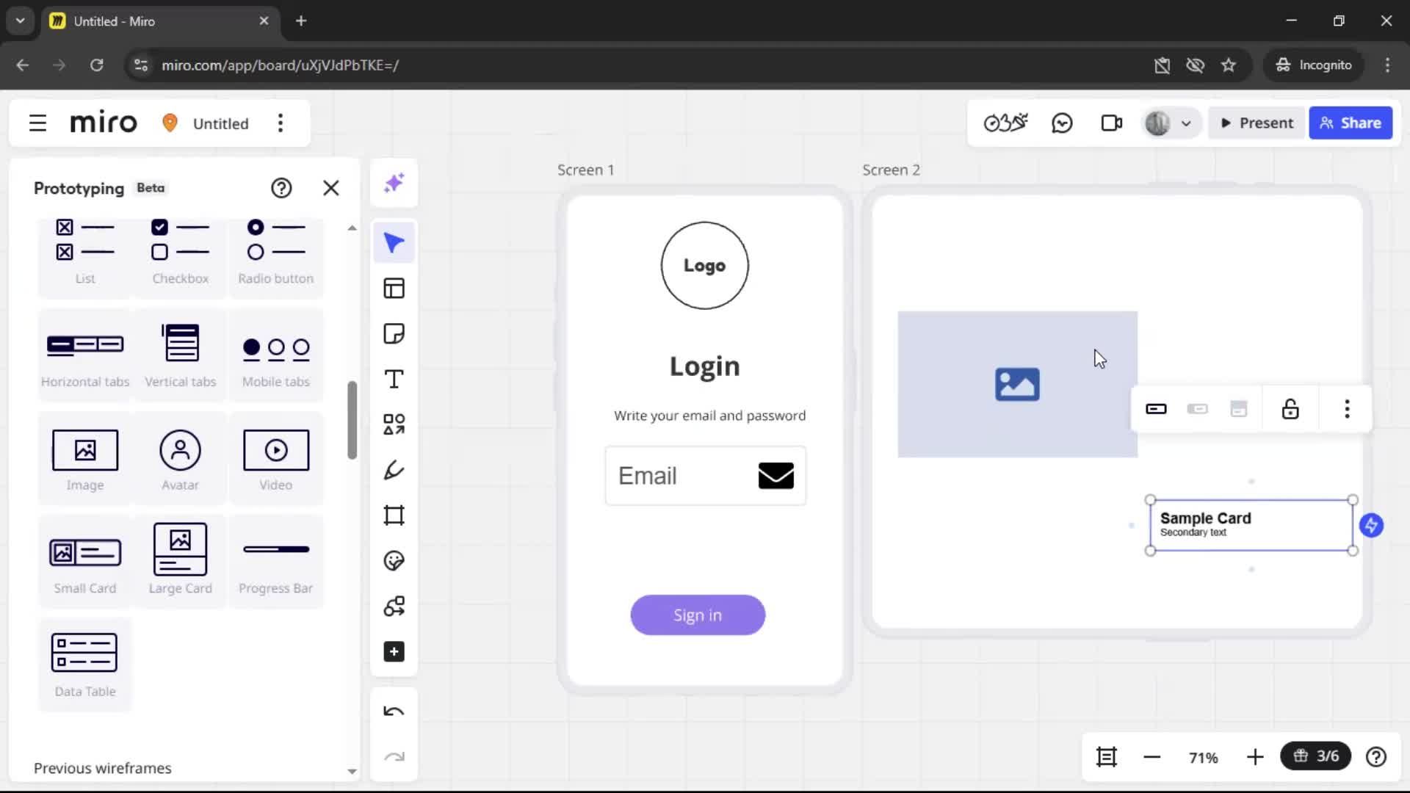Toggle lock on selected card

point(1290,409)
